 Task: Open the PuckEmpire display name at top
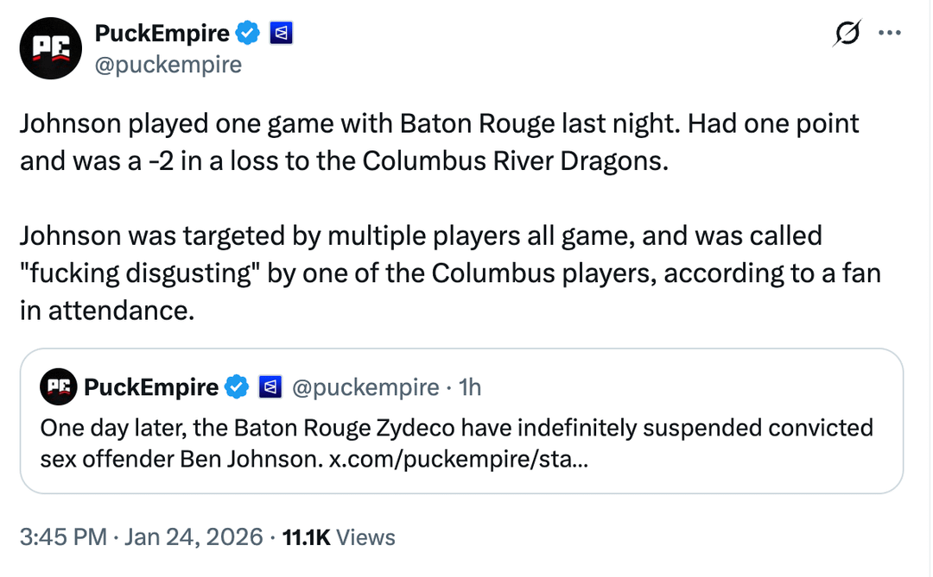tap(162, 34)
